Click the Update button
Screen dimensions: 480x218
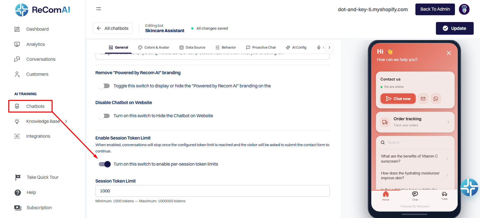(x=455, y=28)
